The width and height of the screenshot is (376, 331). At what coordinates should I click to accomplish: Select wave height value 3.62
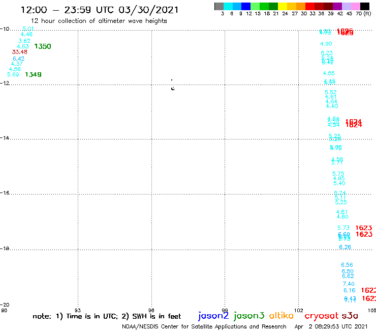24,41
